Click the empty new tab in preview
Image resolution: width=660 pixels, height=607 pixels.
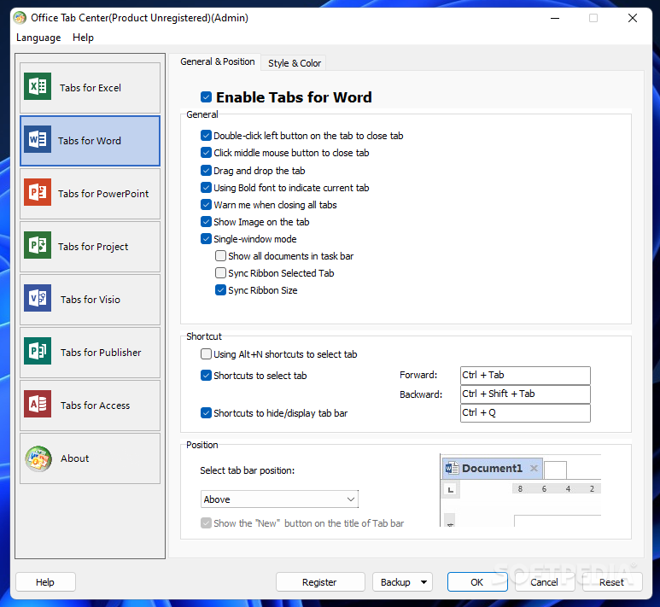tap(555, 470)
